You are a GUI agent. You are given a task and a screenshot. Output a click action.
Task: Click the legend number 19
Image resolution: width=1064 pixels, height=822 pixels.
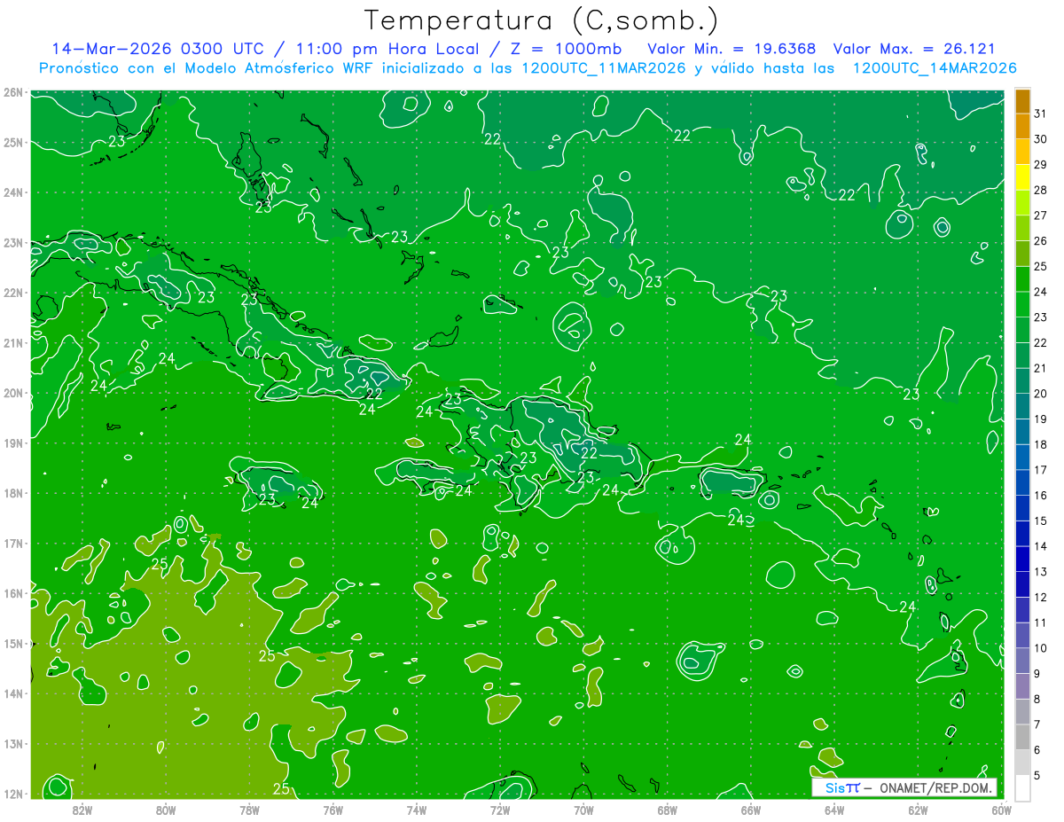(x=1041, y=419)
